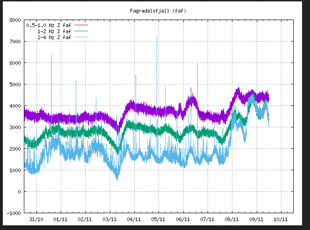This screenshot has height=230, width=310.
Task: Click x-axis date label "07/11"
Action: coord(207,219)
